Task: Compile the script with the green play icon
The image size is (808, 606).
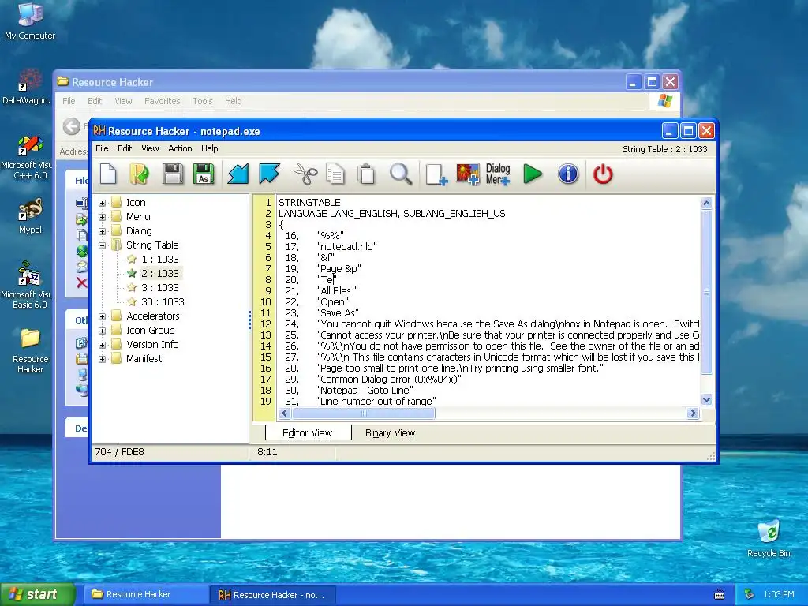Action: point(533,174)
